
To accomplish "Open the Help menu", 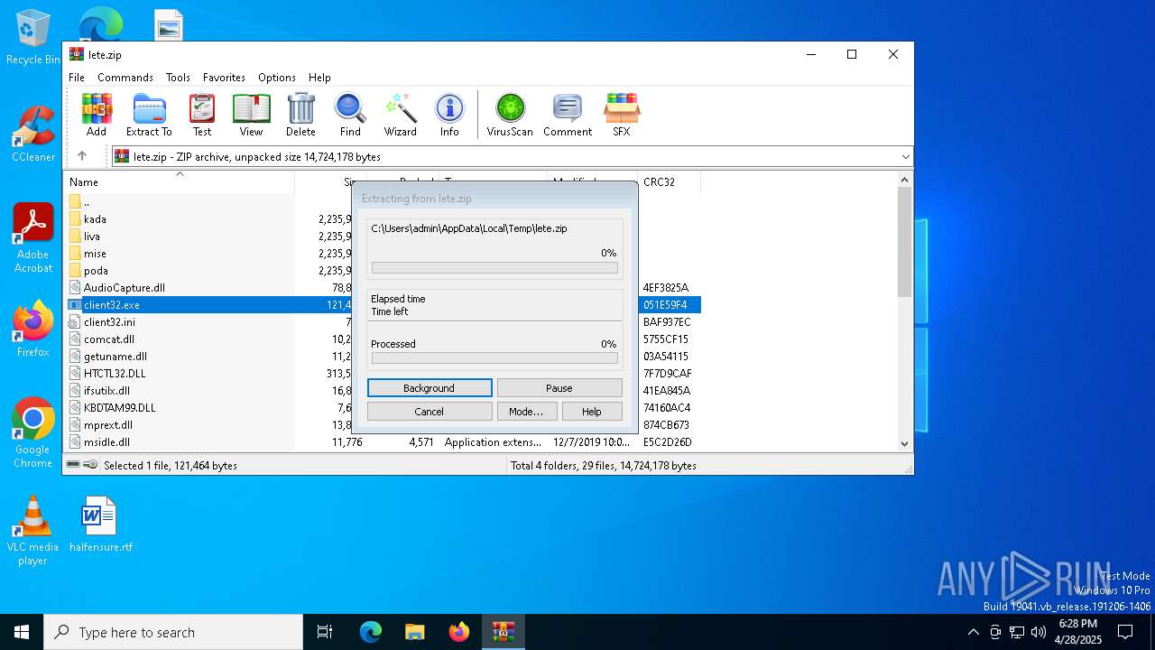I will point(319,78).
